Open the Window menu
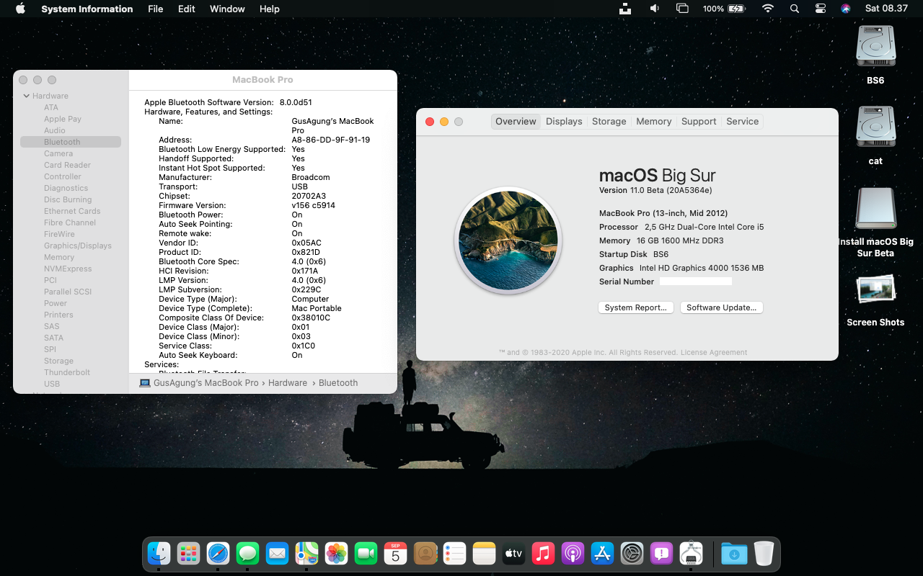Screen dimensions: 923x576 click(227, 9)
